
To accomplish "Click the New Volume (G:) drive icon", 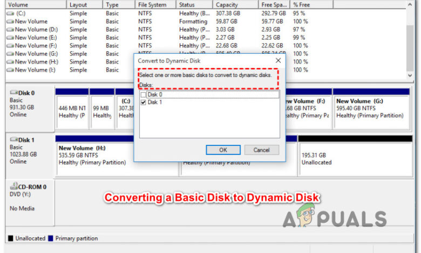I will tap(10, 54).
